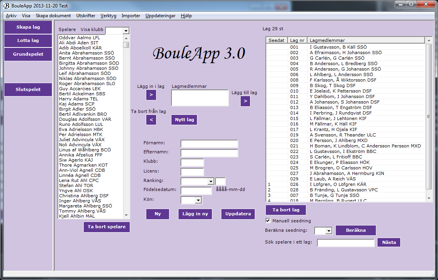Click the Lotta lag sidebar button
This screenshot has height=280, width=438.
[28, 40]
